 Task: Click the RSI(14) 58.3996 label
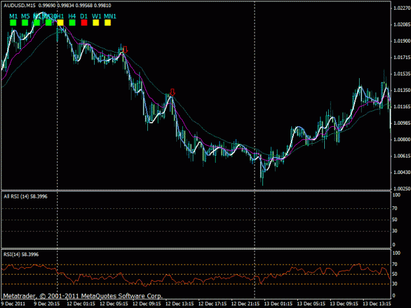(x=21, y=254)
